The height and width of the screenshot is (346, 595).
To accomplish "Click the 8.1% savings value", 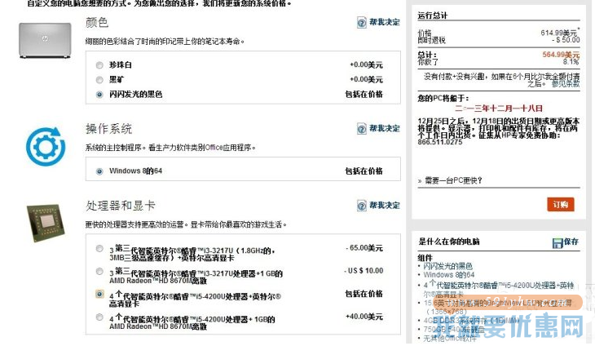I will pyautogui.click(x=571, y=61).
